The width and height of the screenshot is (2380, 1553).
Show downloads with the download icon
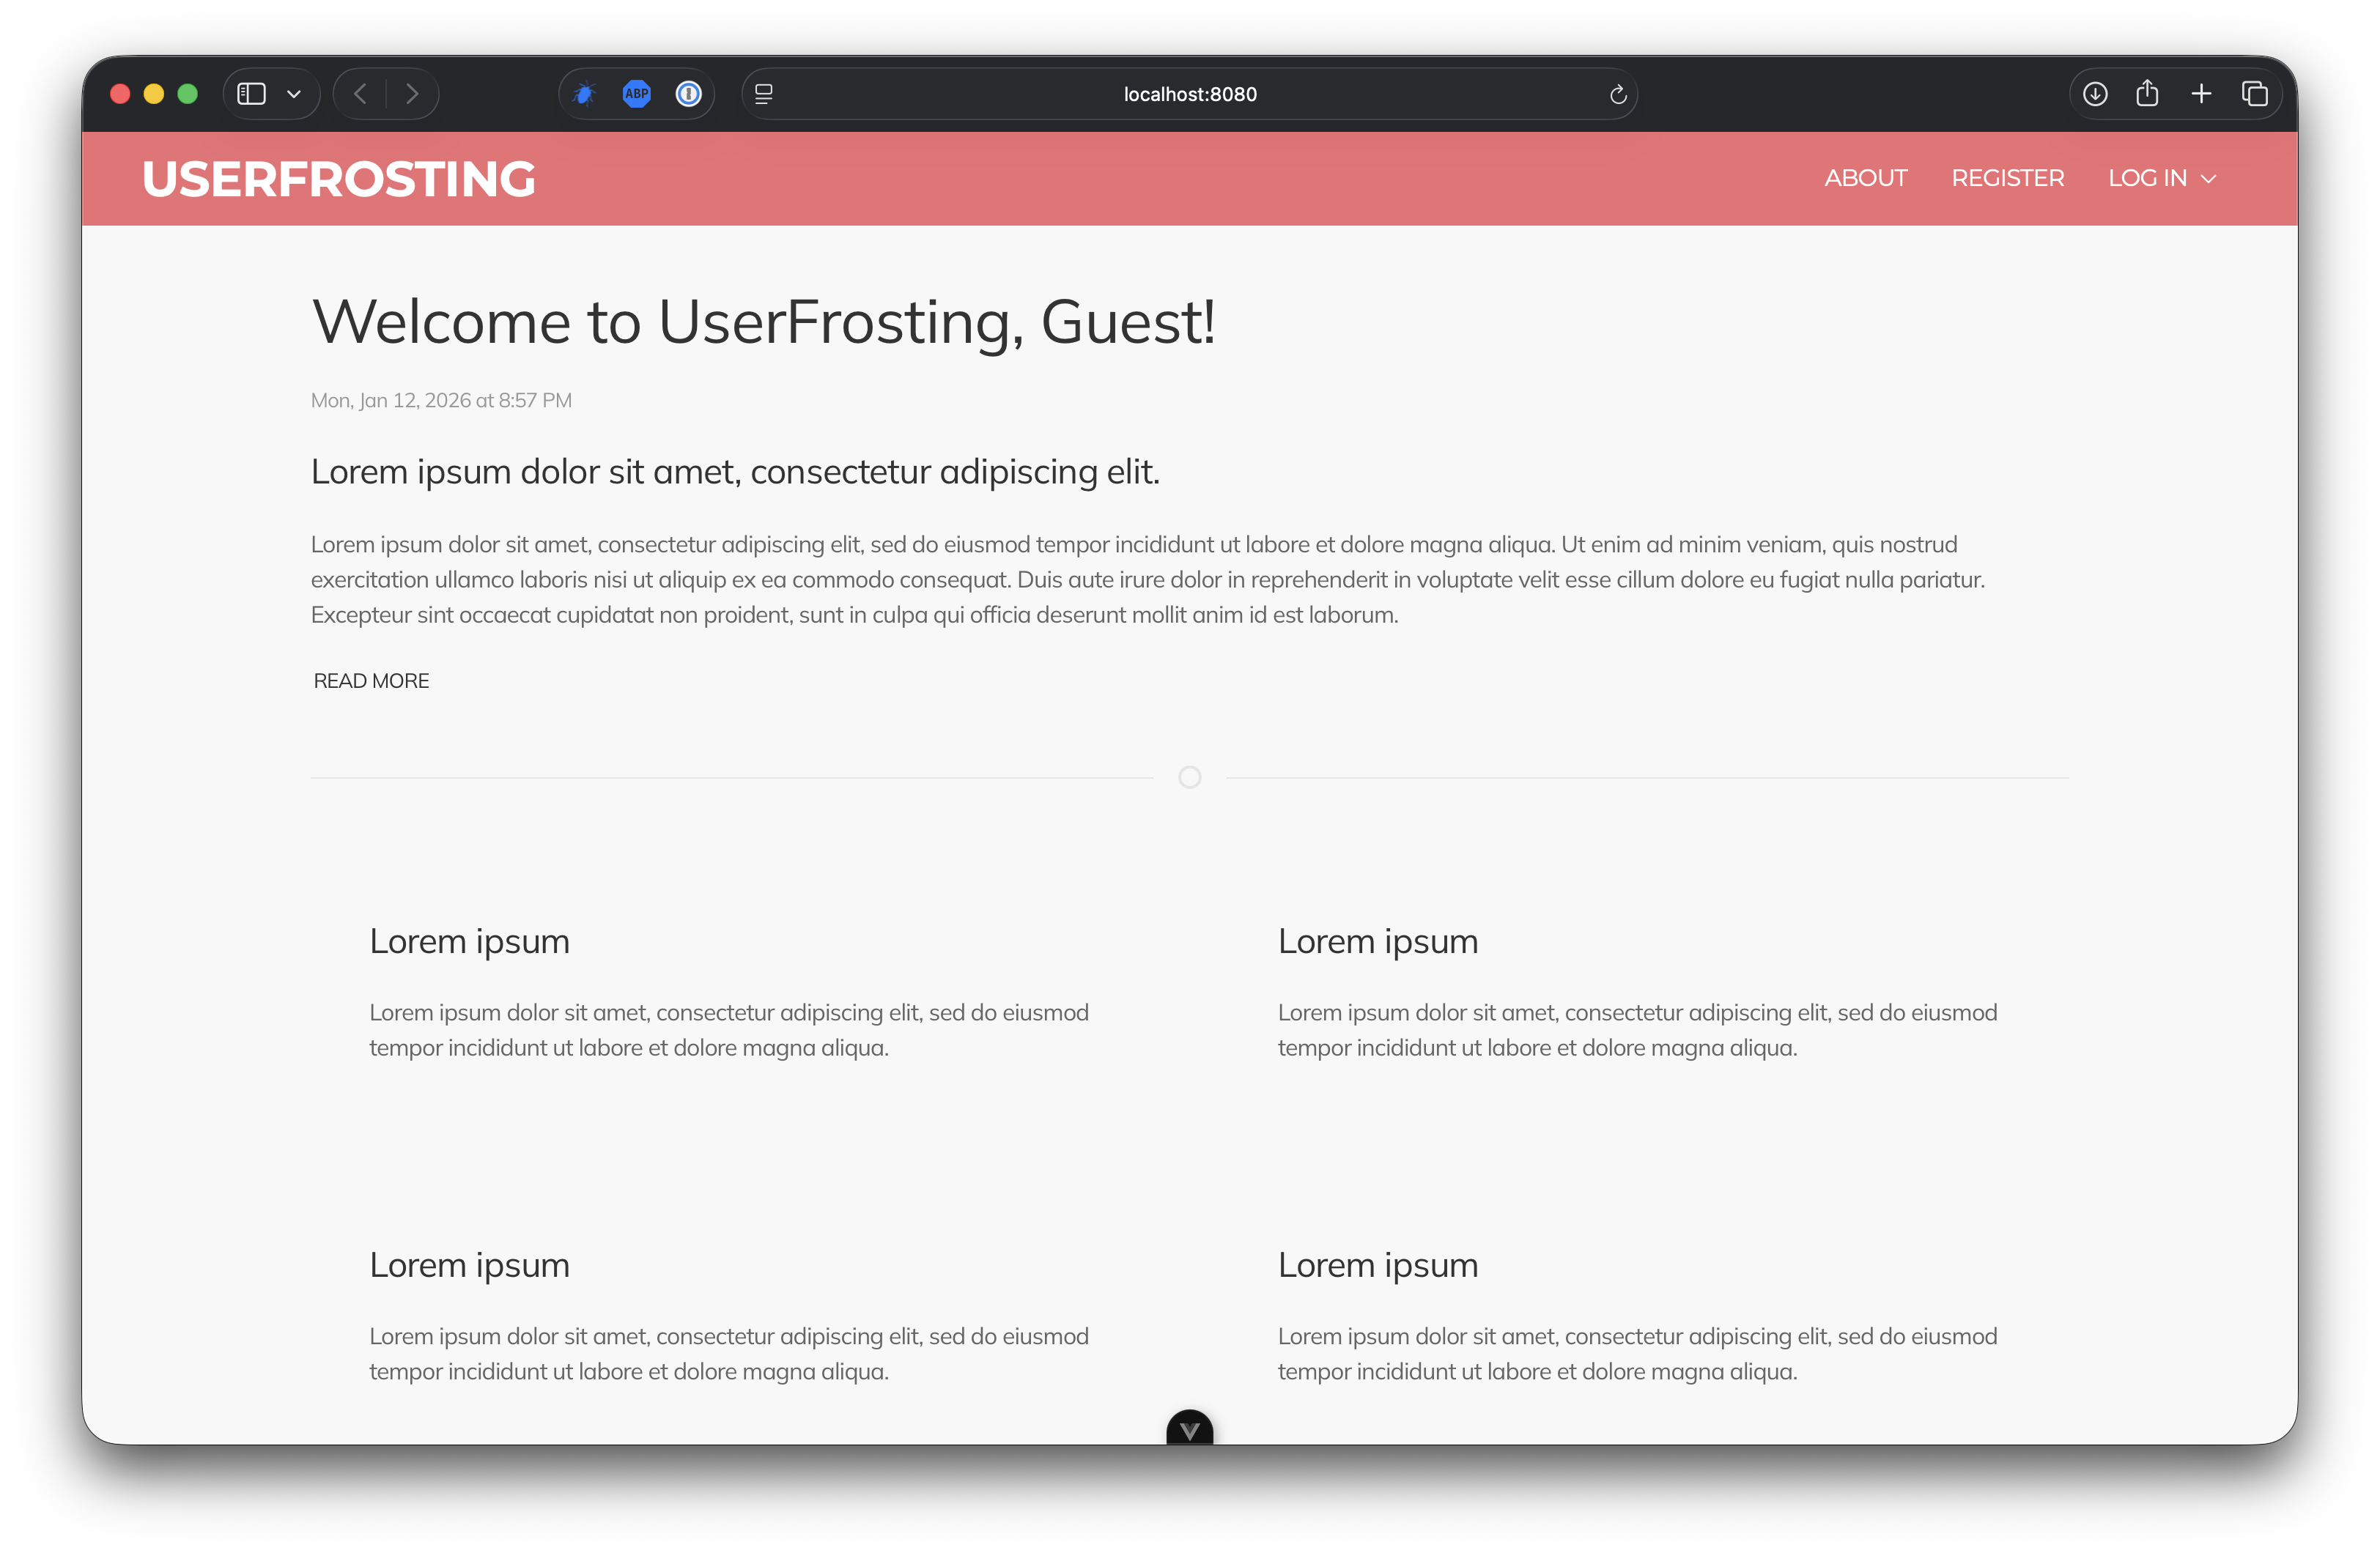(x=2095, y=94)
